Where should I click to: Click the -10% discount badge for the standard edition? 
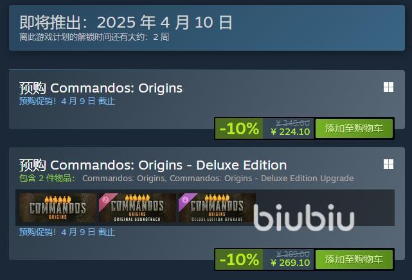click(x=239, y=128)
